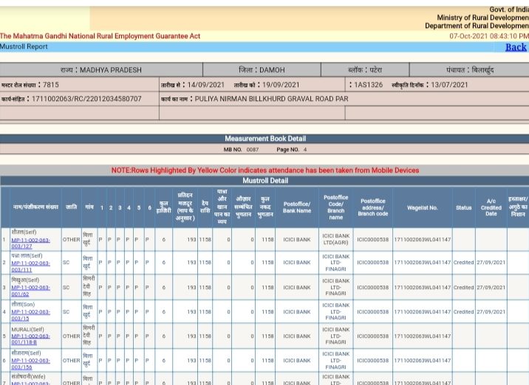Click the Status column header
The height and width of the screenshot is (385, 529).
(463, 208)
